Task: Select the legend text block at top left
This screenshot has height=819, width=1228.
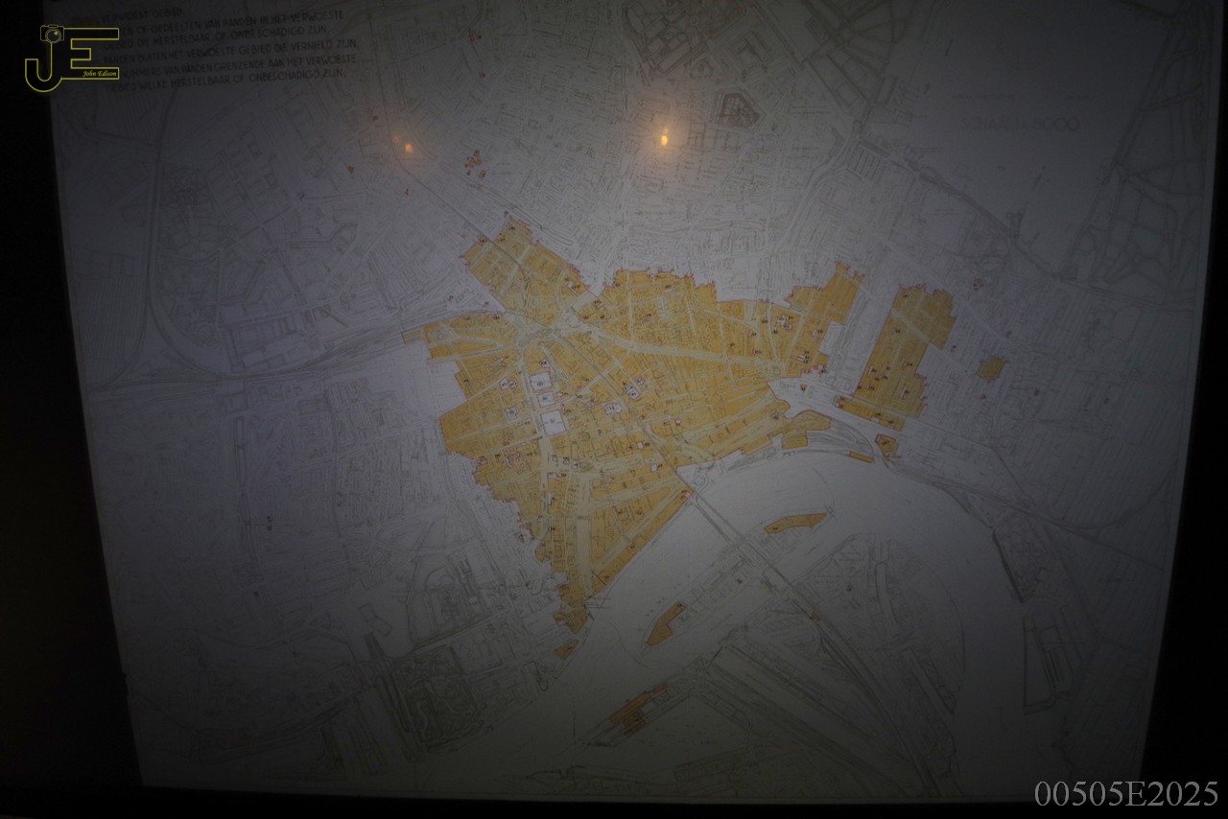Action: click(x=228, y=51)
